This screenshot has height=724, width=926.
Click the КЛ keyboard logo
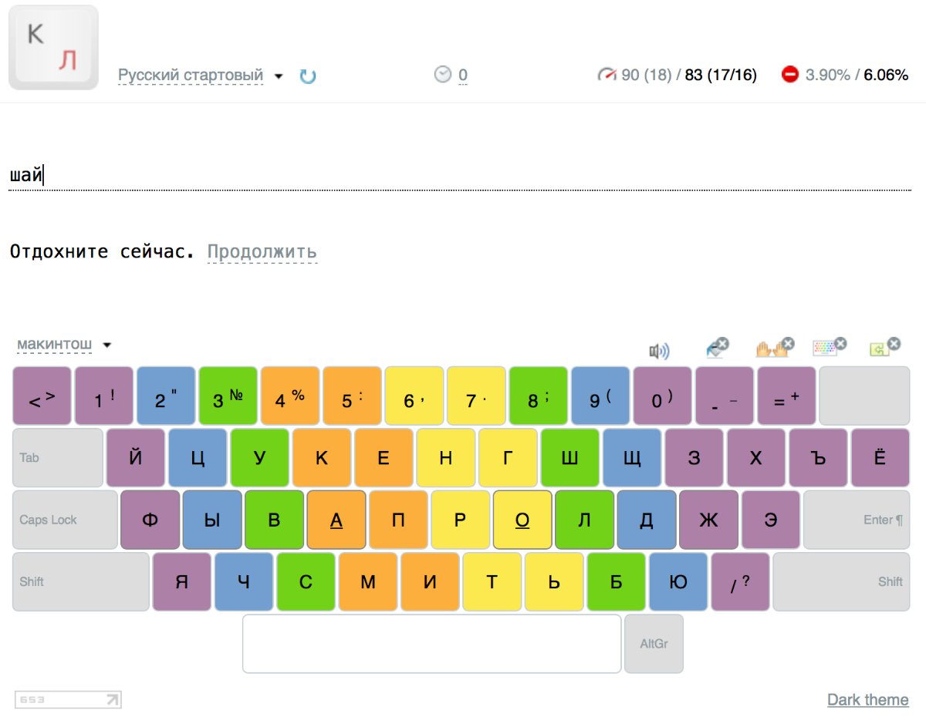[53, 48]
